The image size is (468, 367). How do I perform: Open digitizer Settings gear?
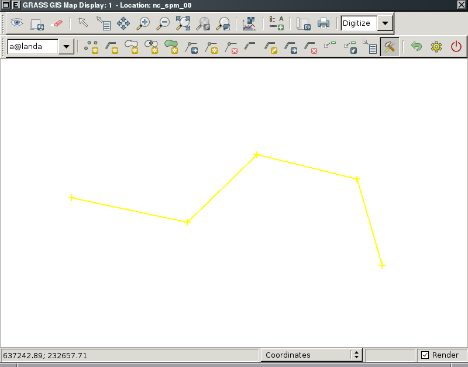pos(436,47)
